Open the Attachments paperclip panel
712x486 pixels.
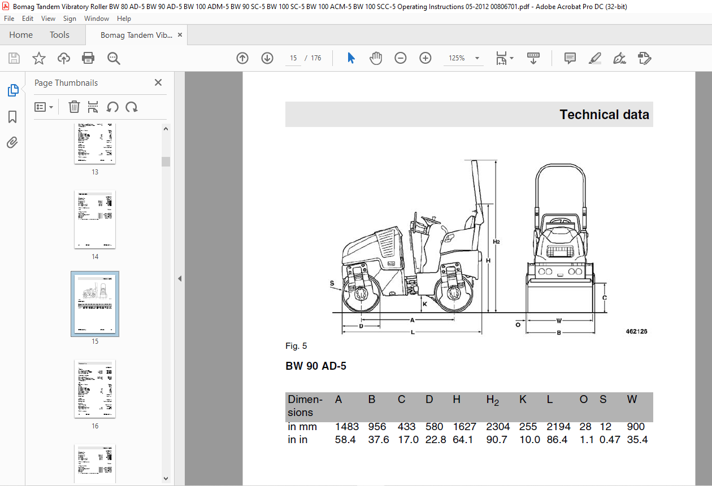point(12,143)
